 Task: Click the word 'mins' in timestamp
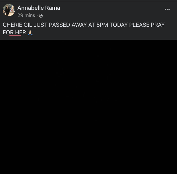30,15
